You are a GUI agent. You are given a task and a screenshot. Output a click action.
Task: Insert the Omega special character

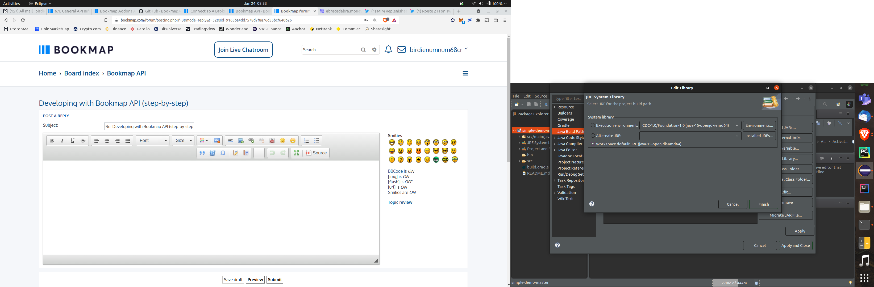point(223,153)
